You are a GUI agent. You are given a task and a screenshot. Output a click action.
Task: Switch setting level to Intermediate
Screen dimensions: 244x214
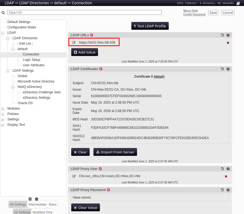click(37, 205)
